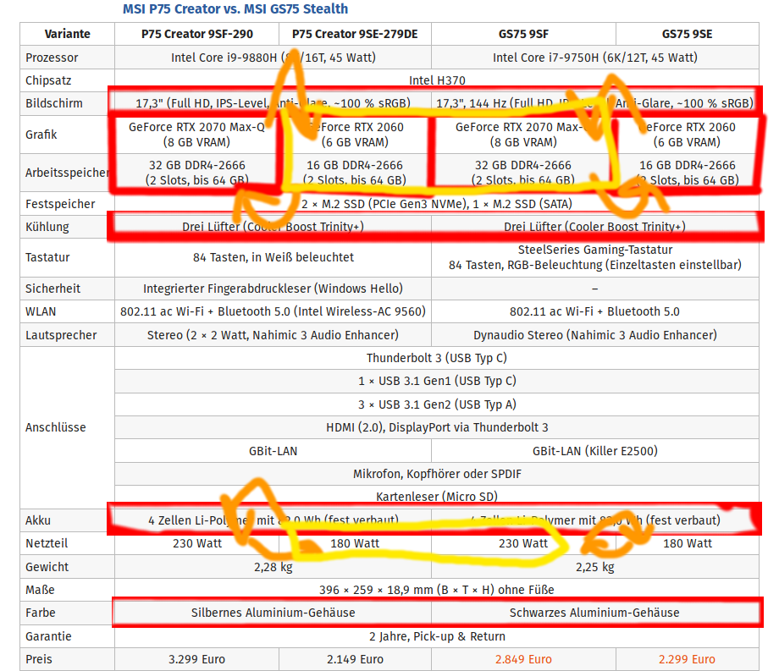
Task: Select the 'Intel Wireless-AC 9560' WLAN cell
Action: click(x=273, y=311)
